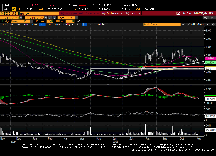Click the 8.00 price axis label
The height and width of the screenshot is (156, 216).
[208, 31]
